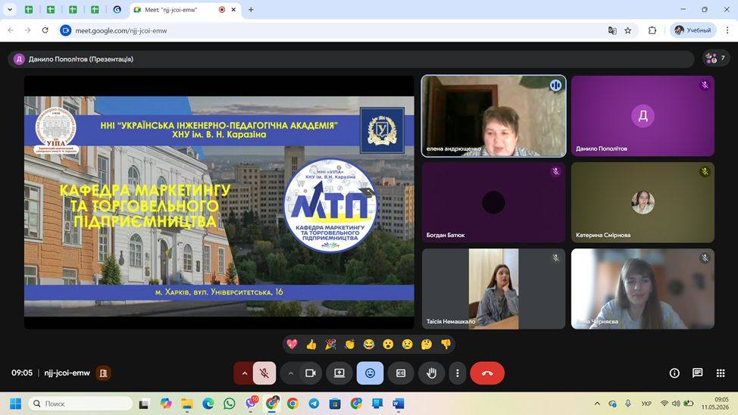Expand the tab search dropdown

9,9
